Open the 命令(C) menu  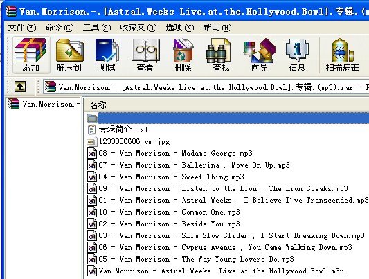click(60, 28)
